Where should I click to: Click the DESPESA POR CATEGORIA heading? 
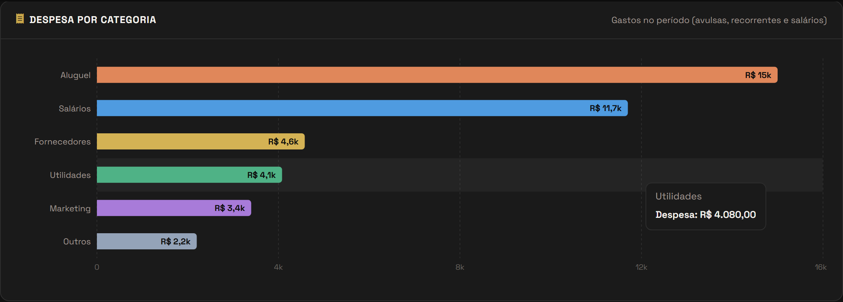[93, 20]
